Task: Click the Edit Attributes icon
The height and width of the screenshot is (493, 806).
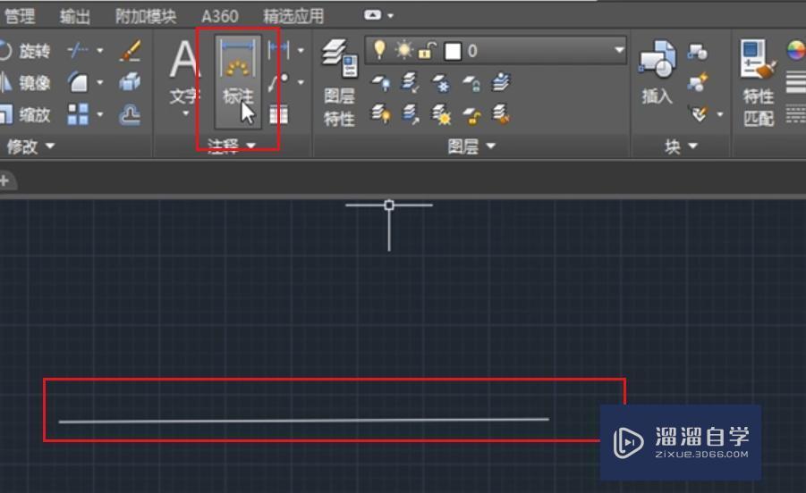Action: point(699,113)
